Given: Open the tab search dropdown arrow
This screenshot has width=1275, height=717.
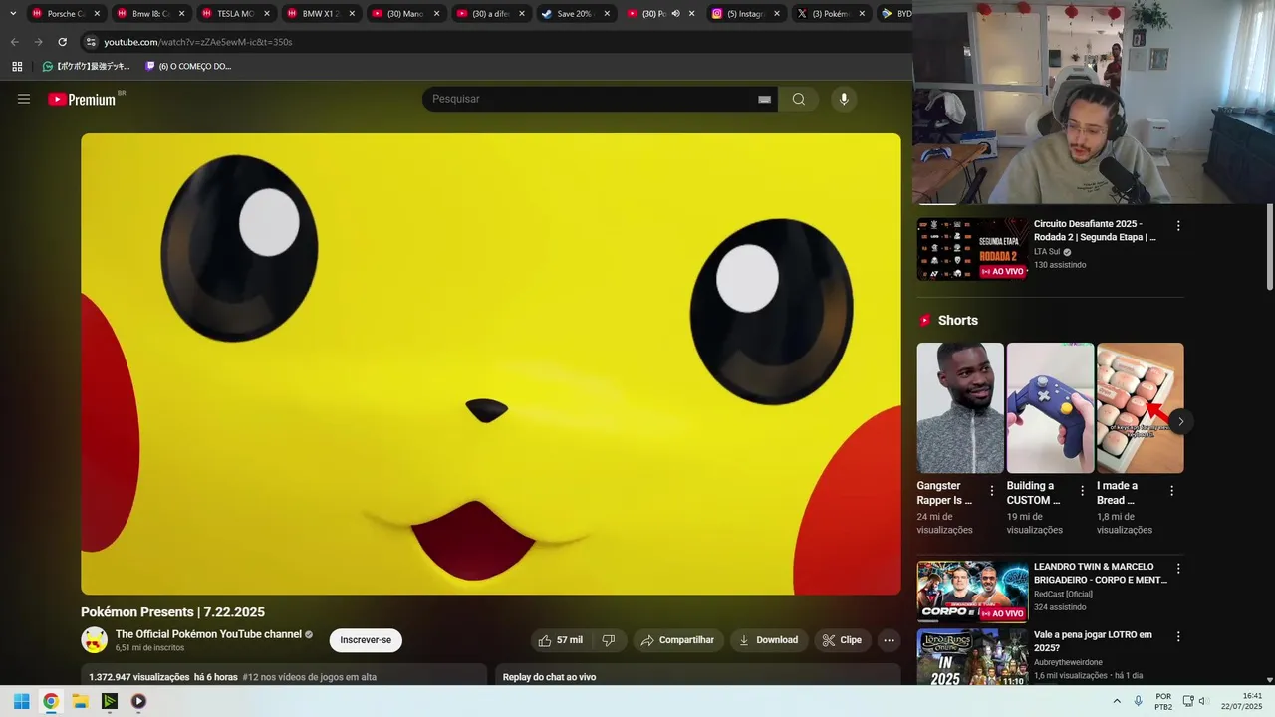Looking at the screenshot, I should coord(13,14).
